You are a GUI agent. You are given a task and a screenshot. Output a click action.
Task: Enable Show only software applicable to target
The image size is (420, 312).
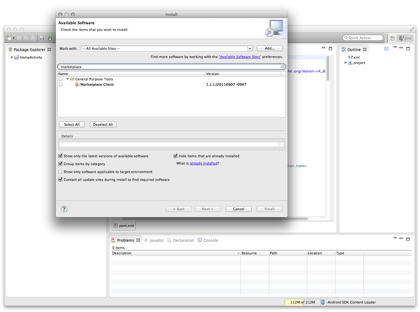(x=60, y=172)
